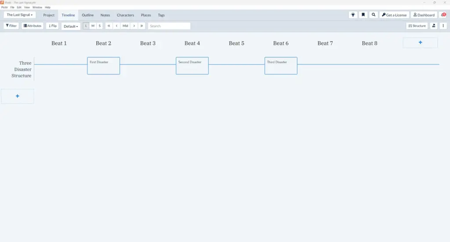Open the View menu
This screenshot has height=242, width=450.
(27, 7)
